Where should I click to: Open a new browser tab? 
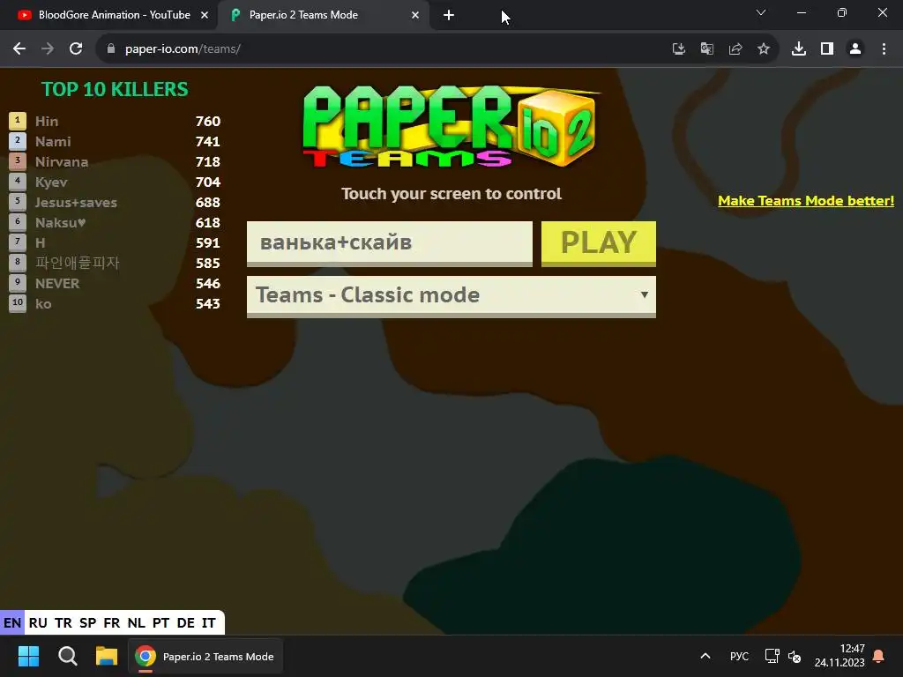[449, 16]
